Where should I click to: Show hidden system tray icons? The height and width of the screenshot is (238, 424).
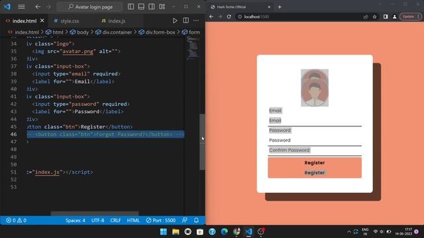[349, 231]
